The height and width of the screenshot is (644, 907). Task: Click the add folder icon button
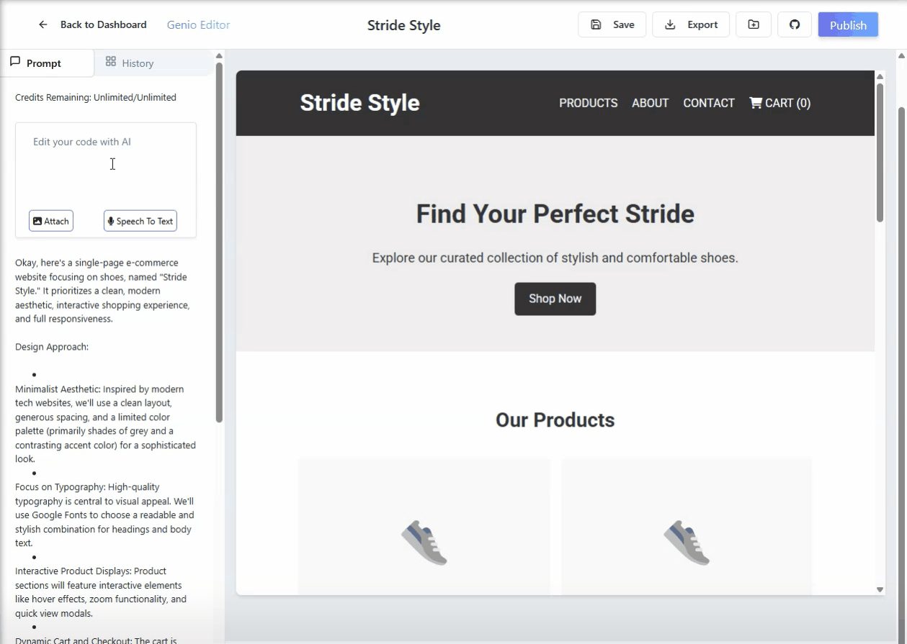tap(754, 24)
